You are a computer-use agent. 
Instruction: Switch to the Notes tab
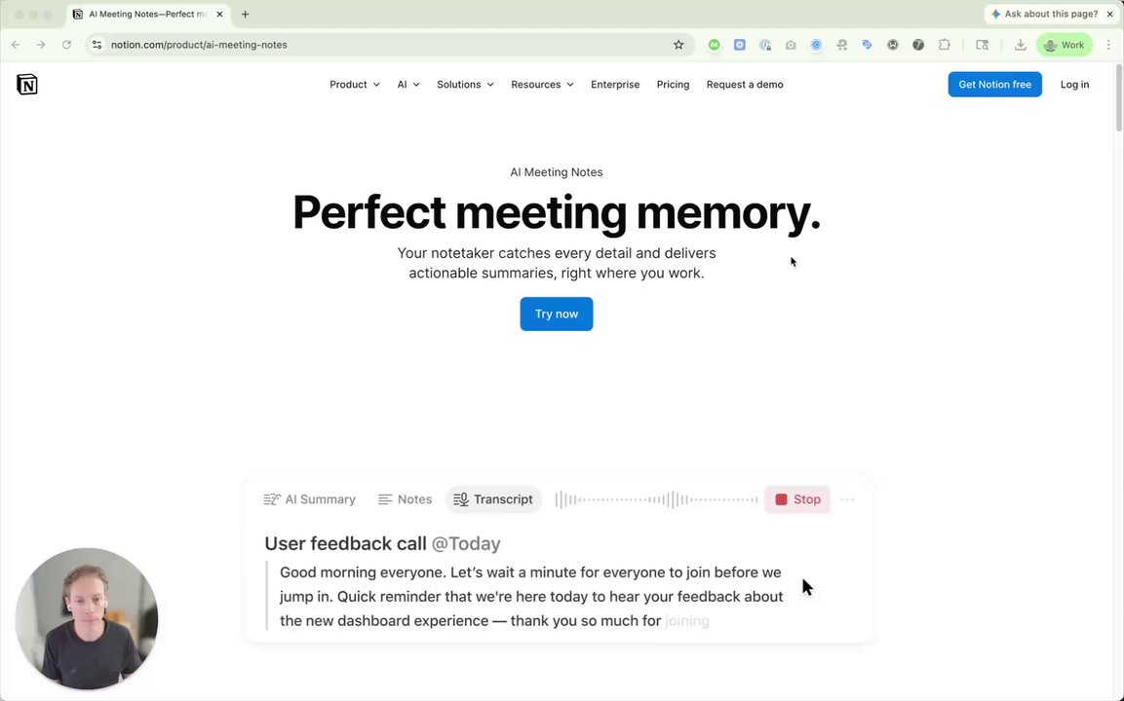(405, 499)
